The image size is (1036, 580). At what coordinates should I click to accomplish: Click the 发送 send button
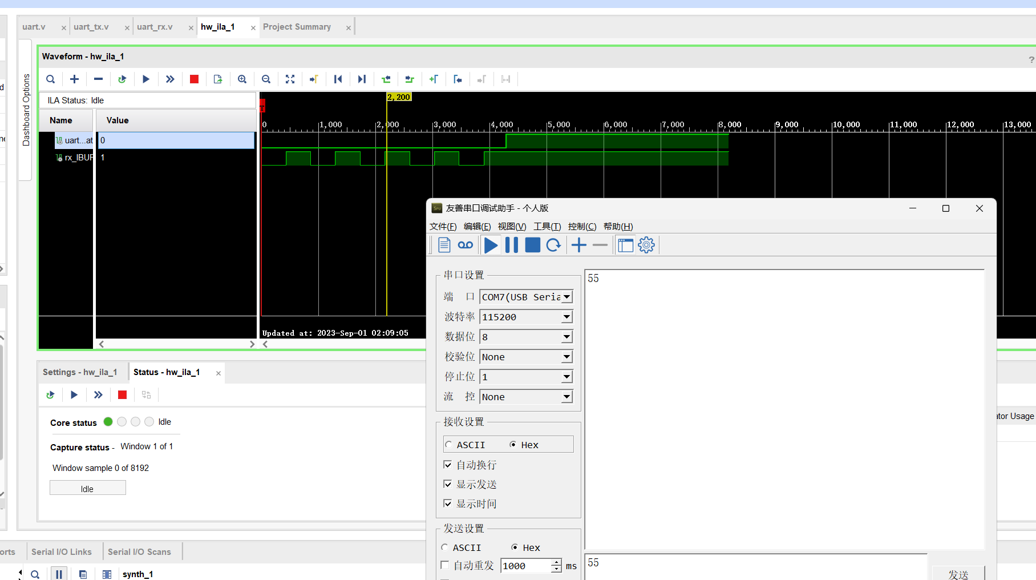tap(958, 574)
